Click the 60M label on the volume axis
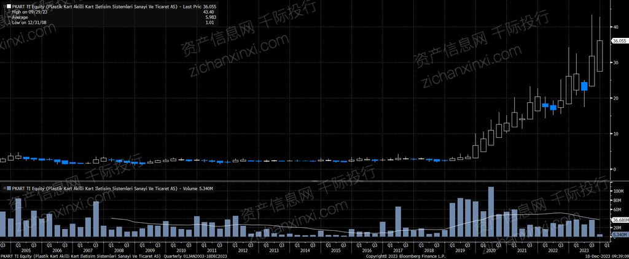 pyautogui.click(x=616, y=209)
